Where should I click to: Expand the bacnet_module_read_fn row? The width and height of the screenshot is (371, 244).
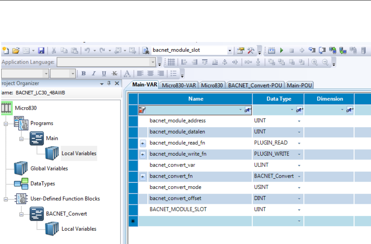point(143,143)
